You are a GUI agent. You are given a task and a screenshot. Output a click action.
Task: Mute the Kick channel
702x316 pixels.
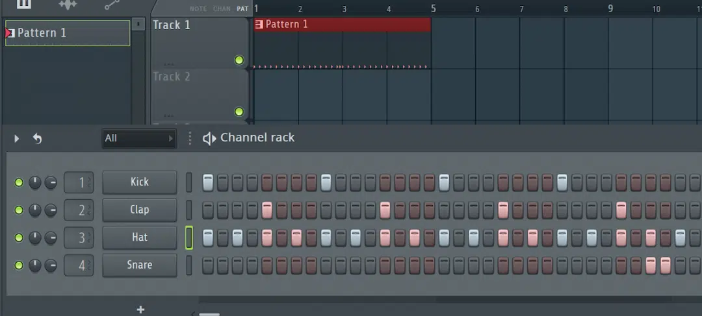point(19,182)
